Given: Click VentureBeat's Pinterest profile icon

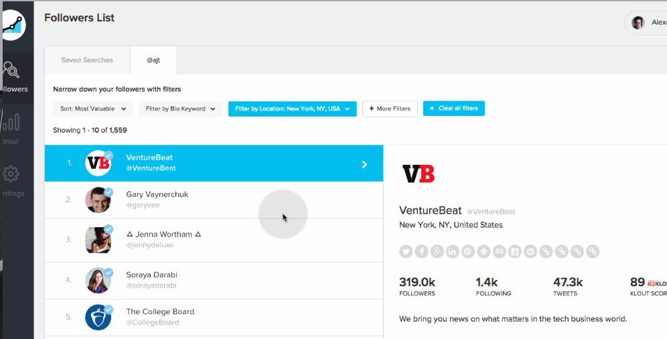Looking at the screenshot, I should coord(468,251).
